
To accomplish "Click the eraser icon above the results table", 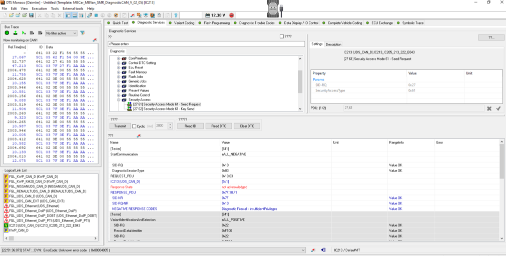I will coord(139,135).
